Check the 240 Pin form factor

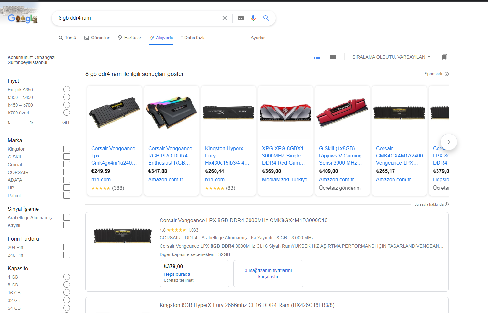click(67, 255)
